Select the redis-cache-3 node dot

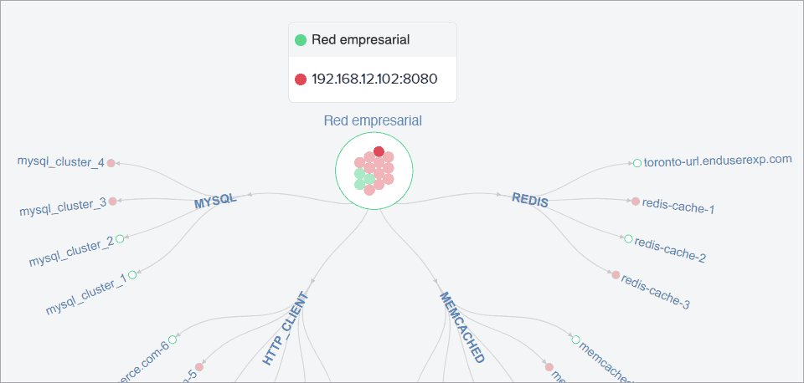point(616,275)
